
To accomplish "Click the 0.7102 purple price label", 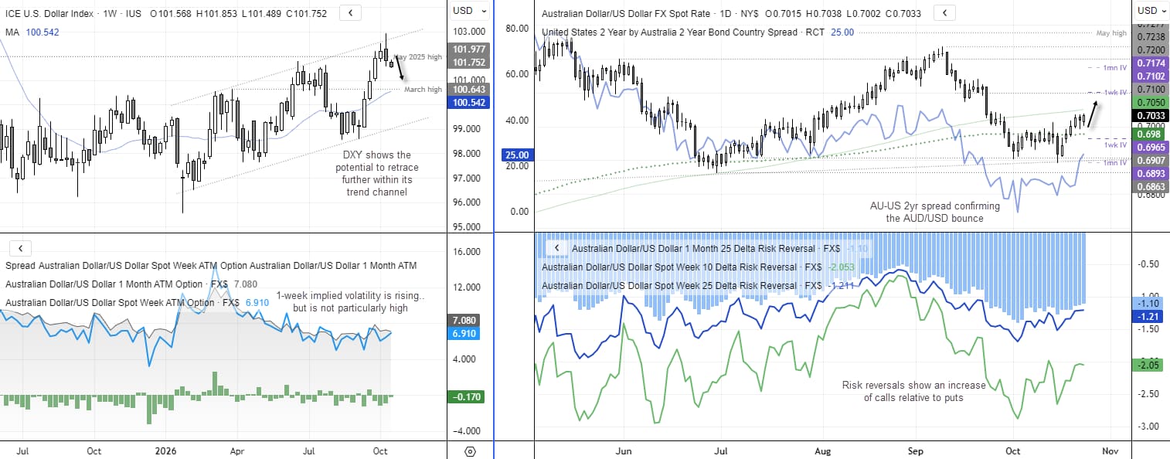I will [1151, 76].
